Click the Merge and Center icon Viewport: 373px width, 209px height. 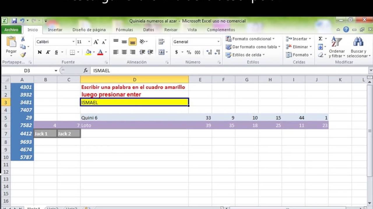click(161, 52)
